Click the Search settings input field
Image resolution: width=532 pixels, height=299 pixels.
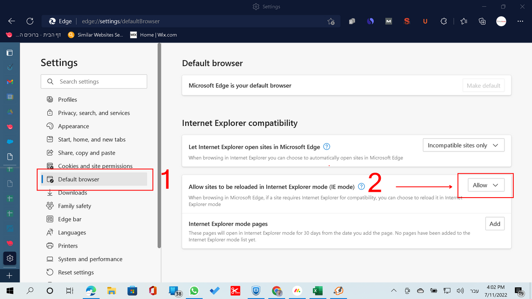[x=94, y=82]
